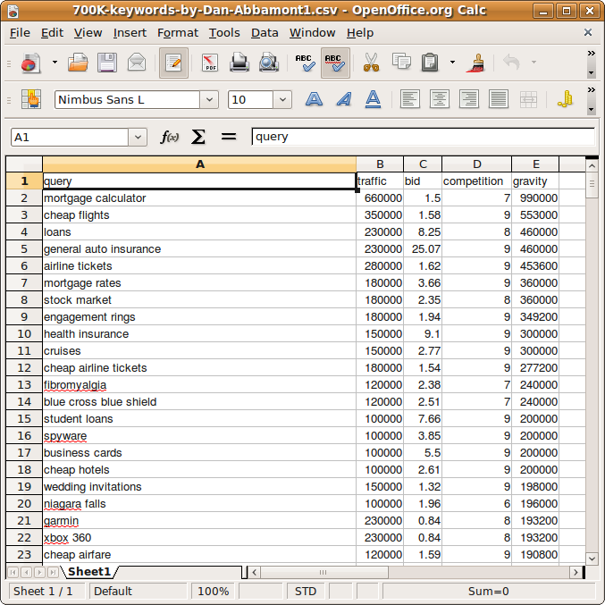This screenshot has height=605, width=605.
Task: Select cell 'fibromyalgia'
Action: point(199,385)
